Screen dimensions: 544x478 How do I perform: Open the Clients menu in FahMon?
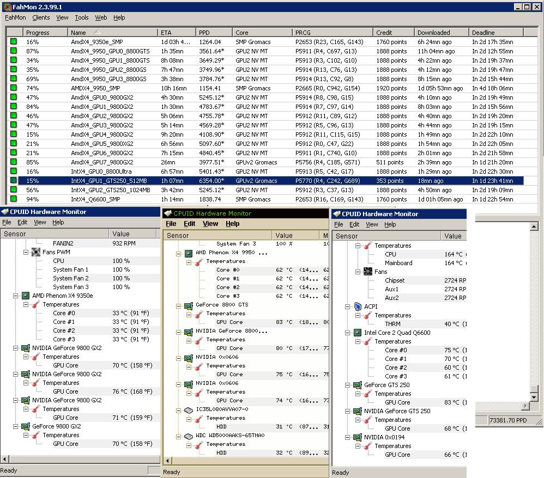coord(41,17)
